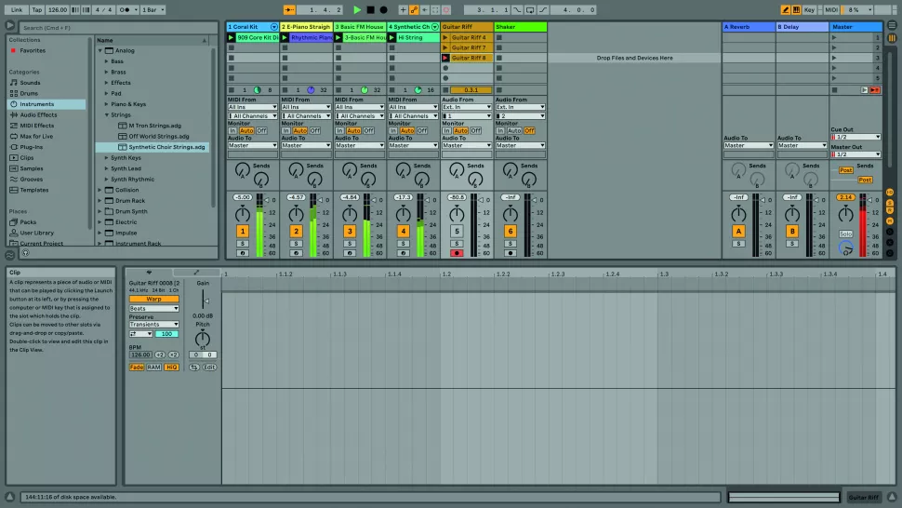
Task: Select Drums category in the browser
Action: coord(30,93)
